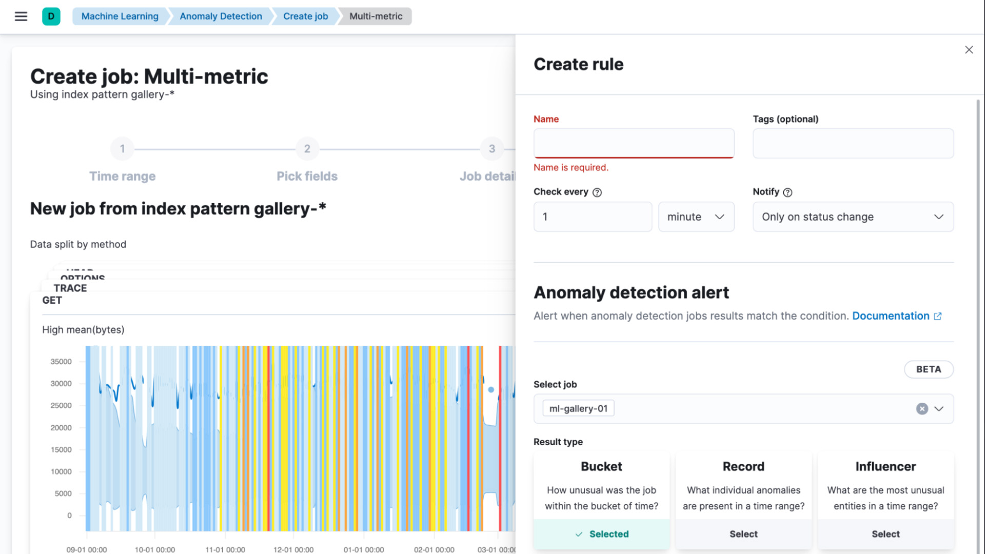This screenshot has height=554, width=985.
Task: Click the anomaly chart near the highlighted dot
Action: 491,390
